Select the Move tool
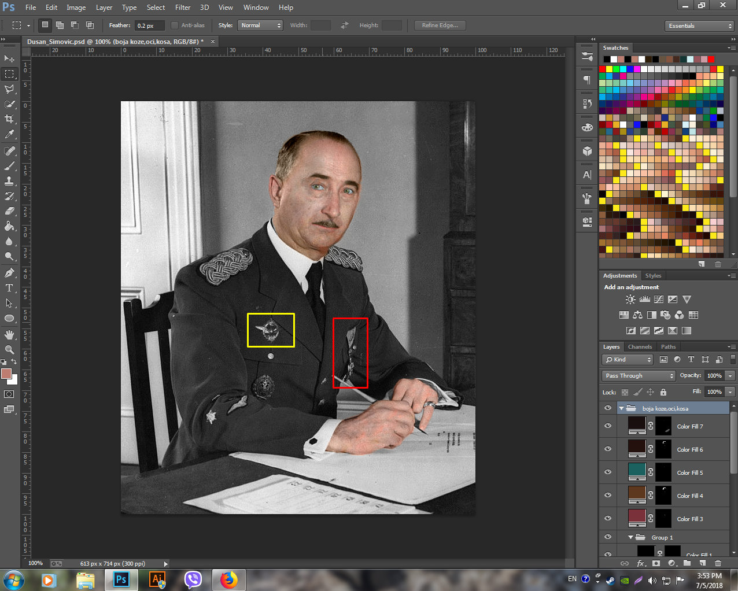The image size is (738, 591). [9, 58]
